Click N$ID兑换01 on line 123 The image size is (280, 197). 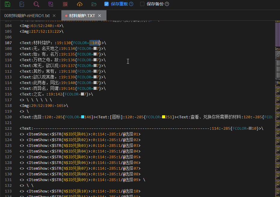[76, 134]
